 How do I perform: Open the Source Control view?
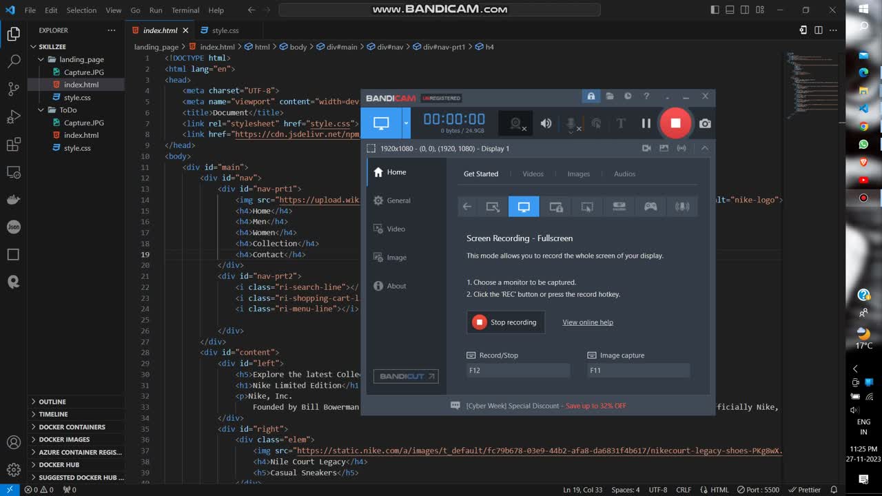pos(13,89)
